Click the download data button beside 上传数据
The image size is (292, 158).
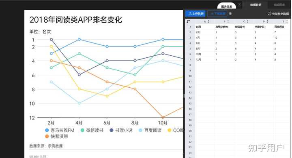click(217, 14)
